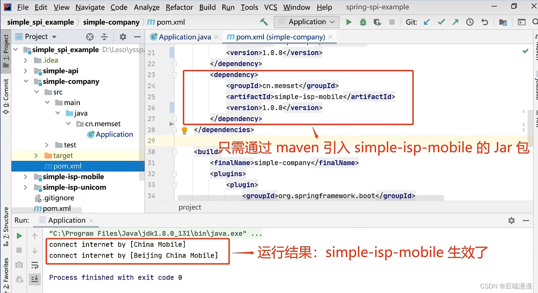
Task: Toggle the 0: Commit tool window
Action: [x=6, y=96]
